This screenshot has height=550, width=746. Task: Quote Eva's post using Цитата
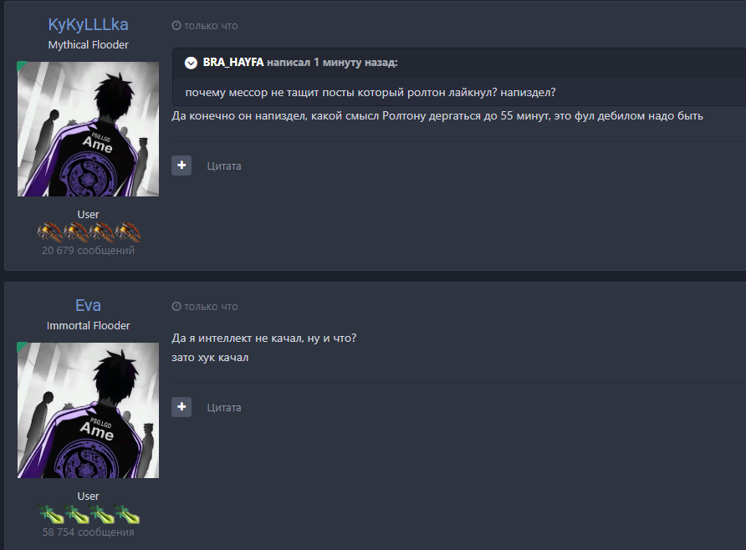[224, 407]
